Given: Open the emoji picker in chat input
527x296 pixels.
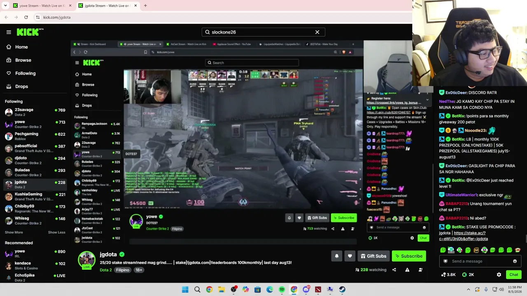Looking at the screenshot, I should coord(515,261).
